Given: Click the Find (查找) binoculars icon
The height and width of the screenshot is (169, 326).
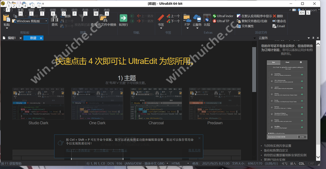Looking at the screenshot, I should [x=55, y=19].
